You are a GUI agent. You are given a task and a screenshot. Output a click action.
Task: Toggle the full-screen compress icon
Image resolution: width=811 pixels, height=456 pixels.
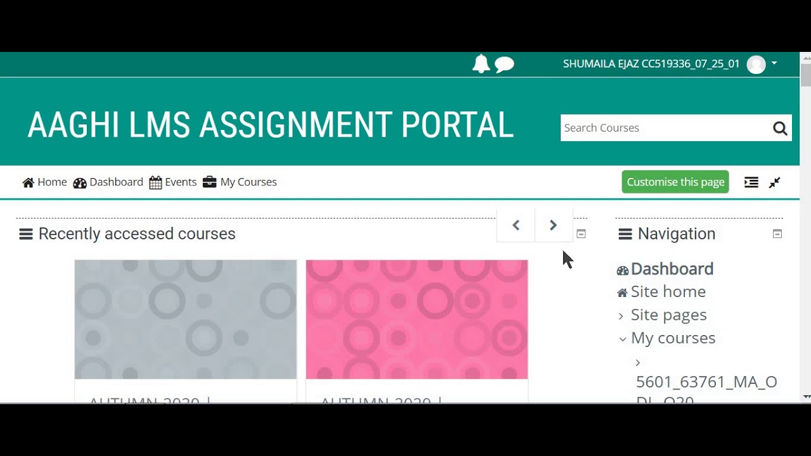(x=774, y=182)
